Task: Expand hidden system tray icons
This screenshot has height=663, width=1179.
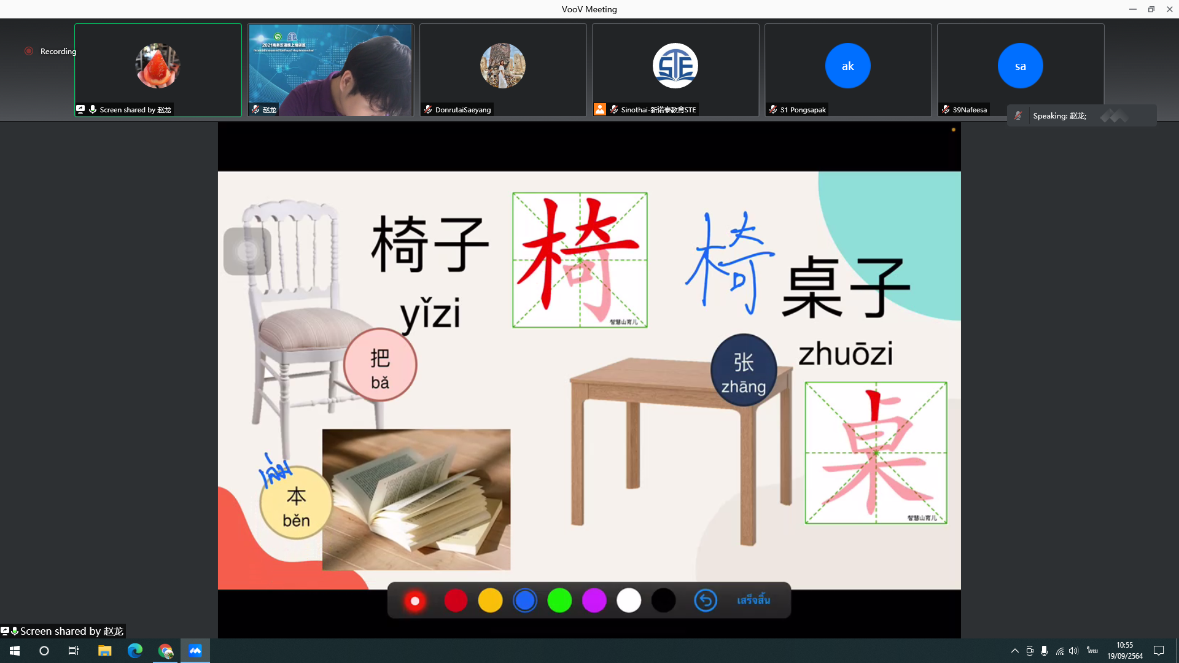Action: [1014, 651]
